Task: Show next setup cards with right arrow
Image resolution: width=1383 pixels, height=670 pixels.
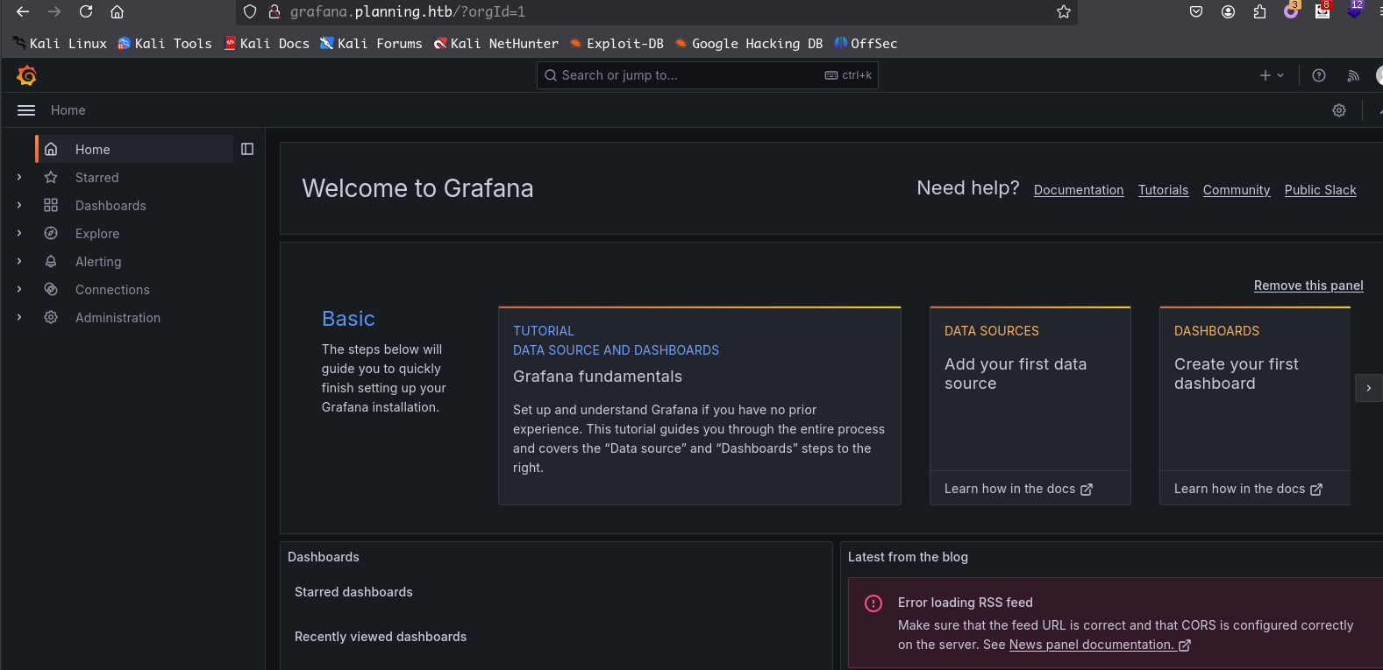Action: point(1369,388)
